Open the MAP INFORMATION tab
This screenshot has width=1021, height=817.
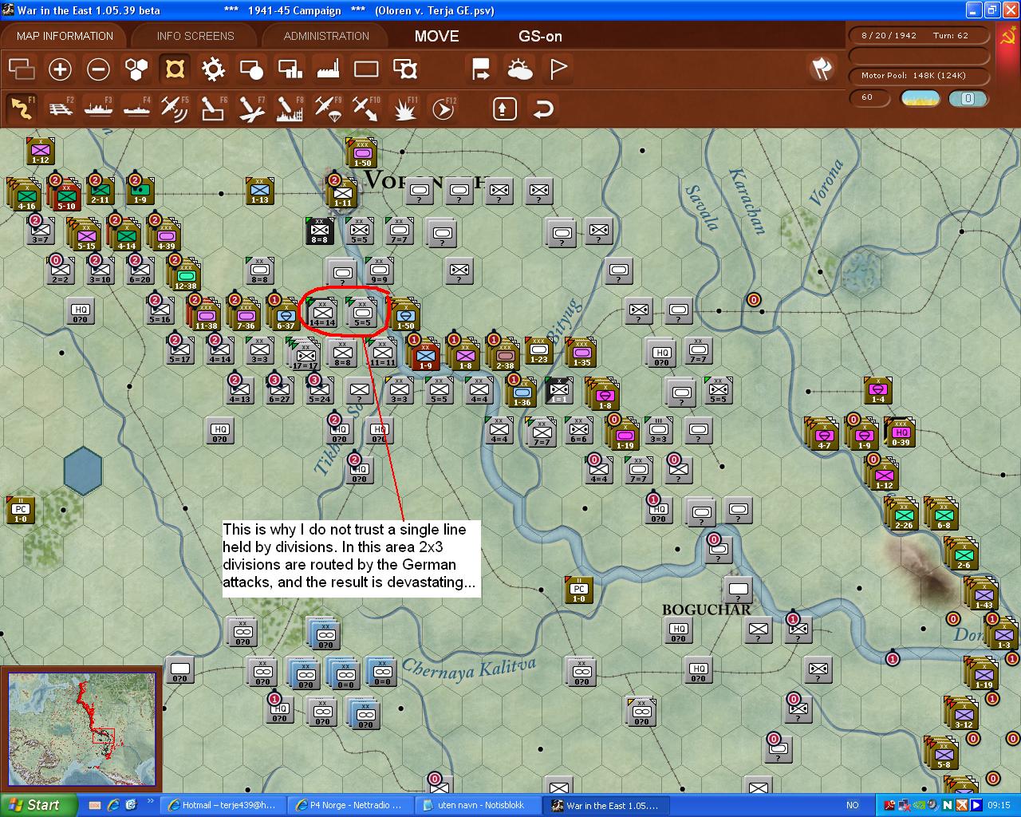click(x=65, y=36)
